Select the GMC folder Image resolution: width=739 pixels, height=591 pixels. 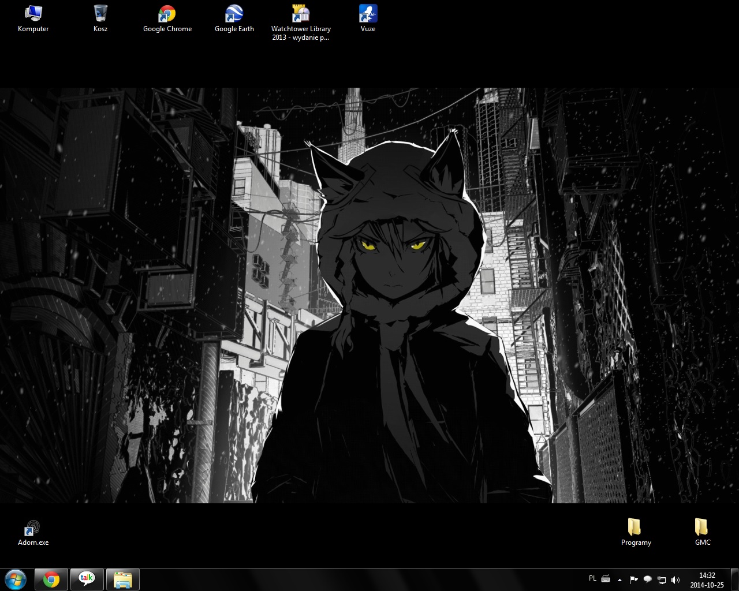(703, 532)
